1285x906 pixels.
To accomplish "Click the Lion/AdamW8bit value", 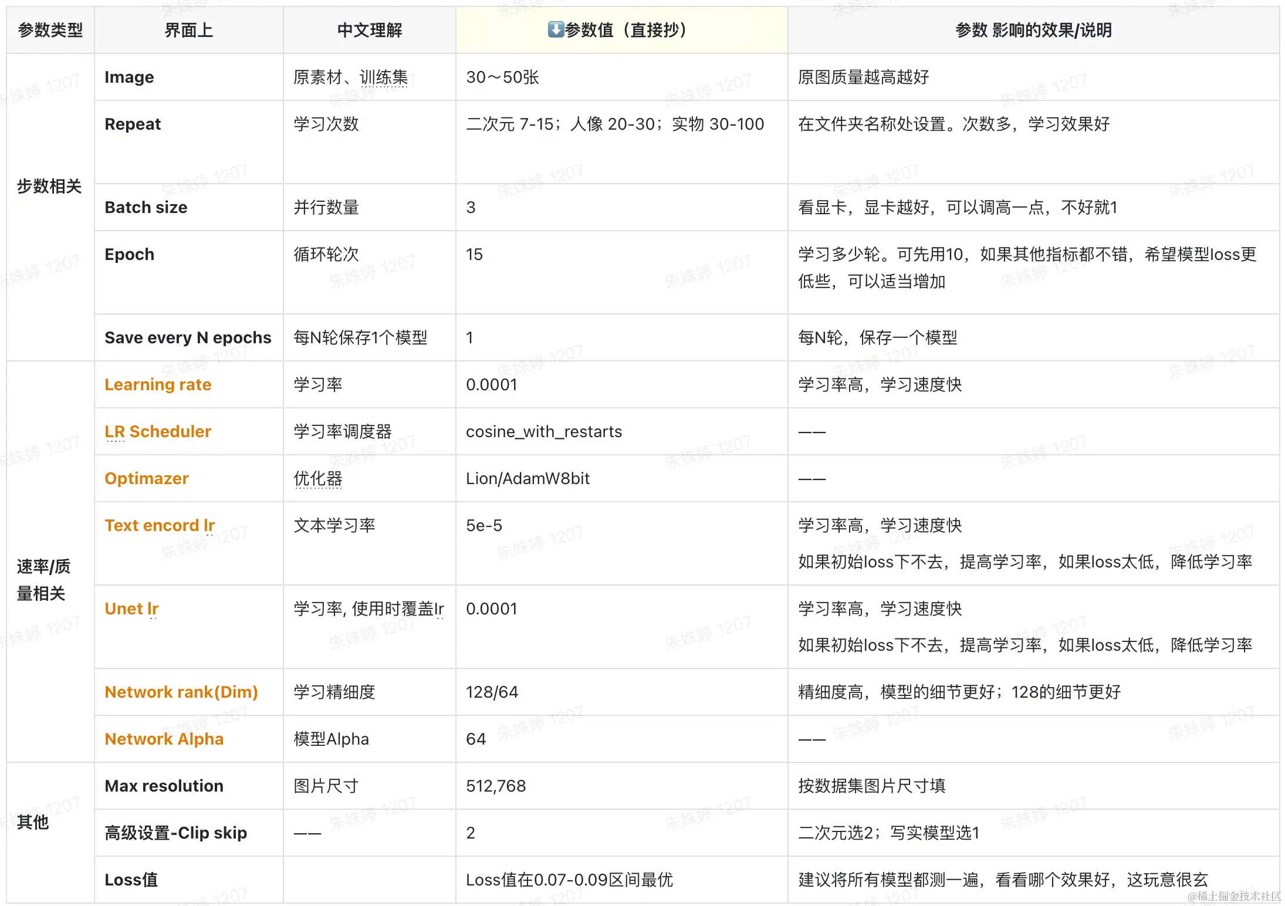I will (527, 478).
